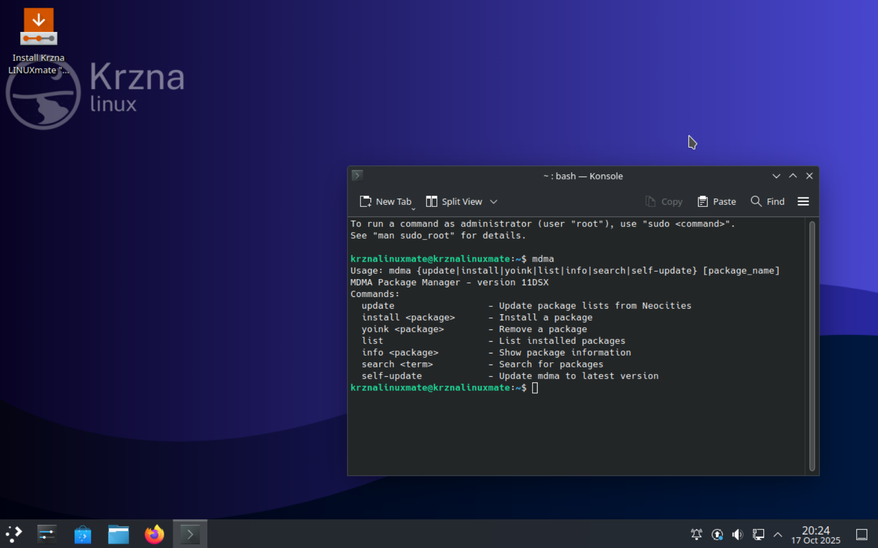Launch Firefox from the taskbar
The image size is (878, 548).
tap(154, 535)
